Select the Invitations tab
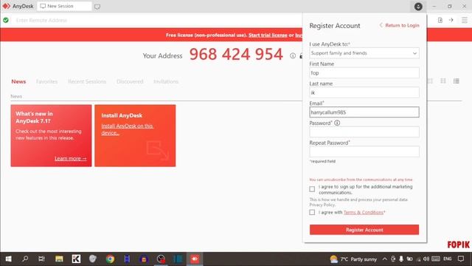The width and height of the screenshot is (472, 266). click(166, 81)
